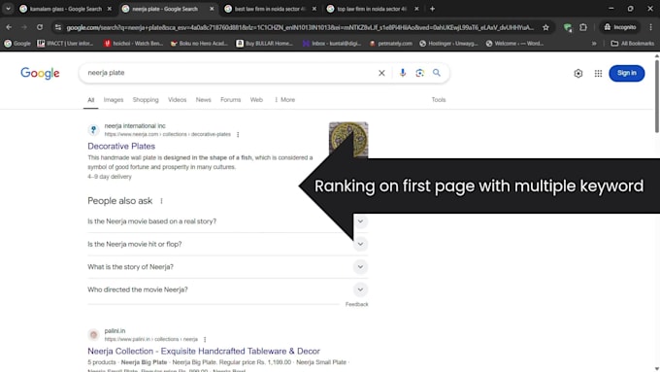Open Chrome's three-dot menu
660x372 pixels.
coord(650,27)
